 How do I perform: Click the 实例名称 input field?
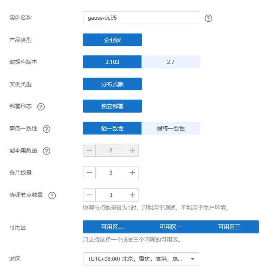pyautogui.click(x=141, y=18)
